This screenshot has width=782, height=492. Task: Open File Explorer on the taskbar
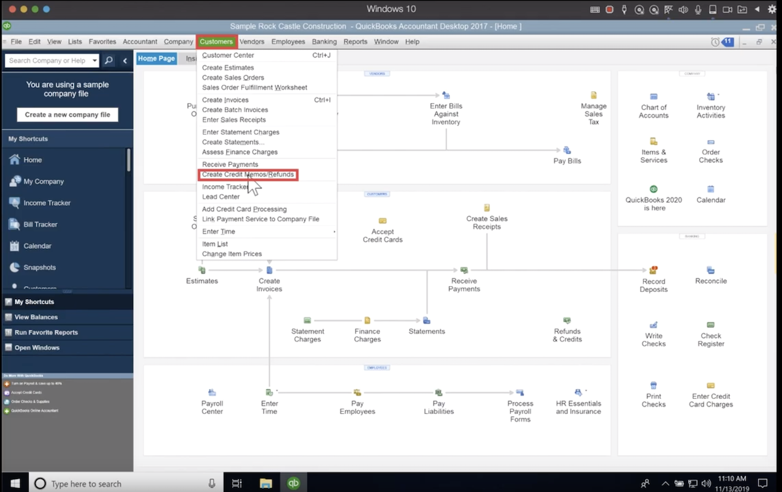point(265,484)
